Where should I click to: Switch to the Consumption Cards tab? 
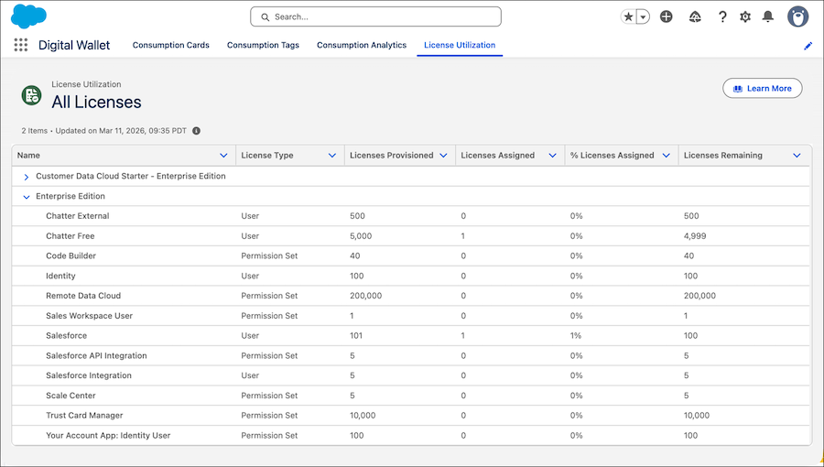tap(171, 45)
